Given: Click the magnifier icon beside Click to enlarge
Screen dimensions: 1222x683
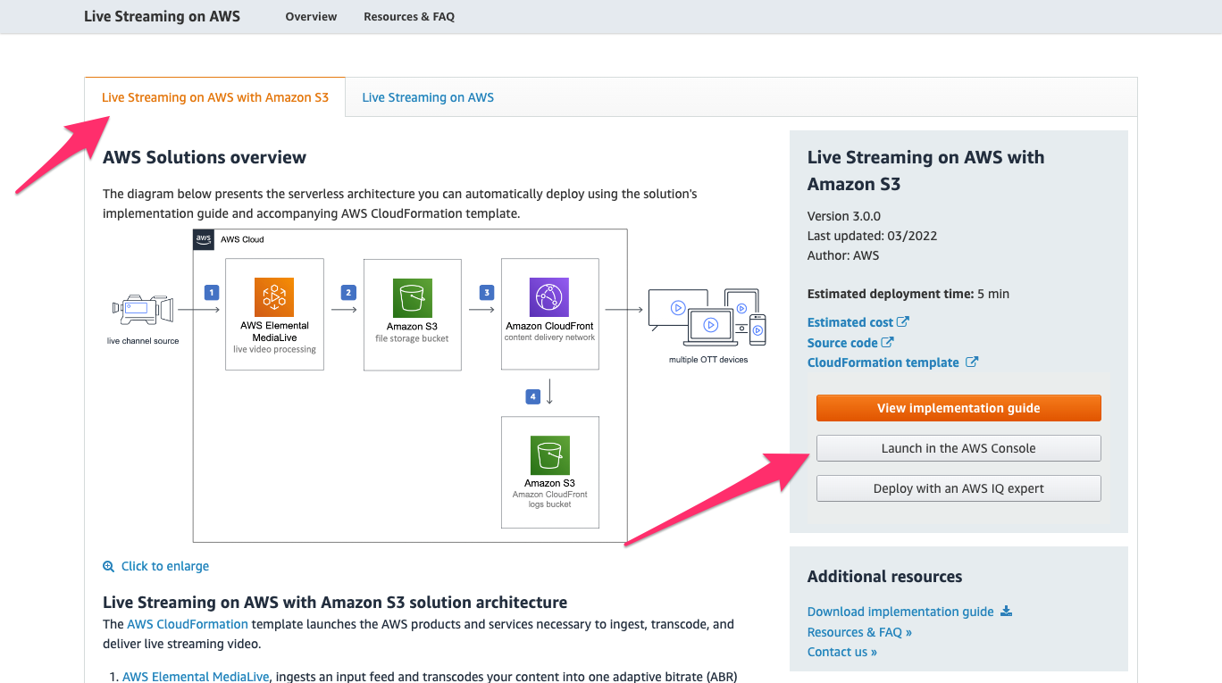Looking at the screenshot, I should (109, 566).
